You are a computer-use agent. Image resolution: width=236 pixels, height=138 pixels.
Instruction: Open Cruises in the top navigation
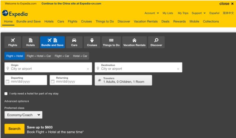pos(86,21)
